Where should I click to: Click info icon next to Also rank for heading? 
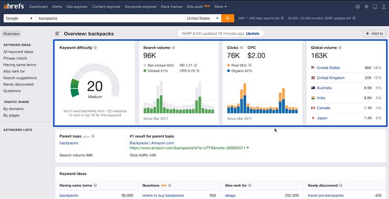250,185
